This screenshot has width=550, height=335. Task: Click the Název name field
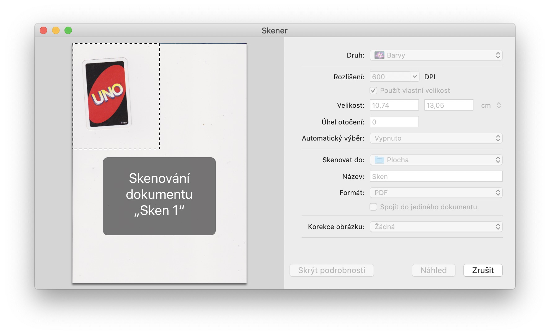tap(436, 176)
